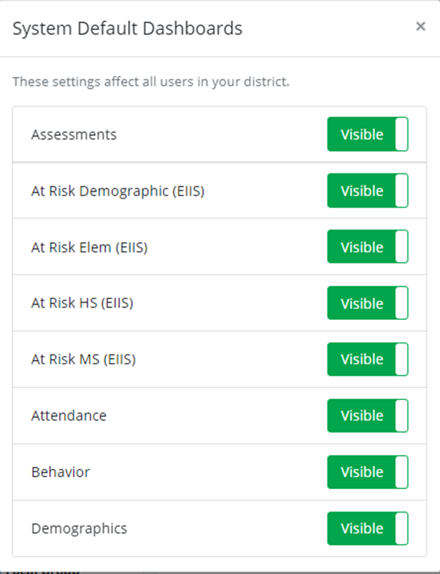Screen dimensions: 440x574
Task: Toggle Assessments dashboard visibility off
Action: [368, 135]
